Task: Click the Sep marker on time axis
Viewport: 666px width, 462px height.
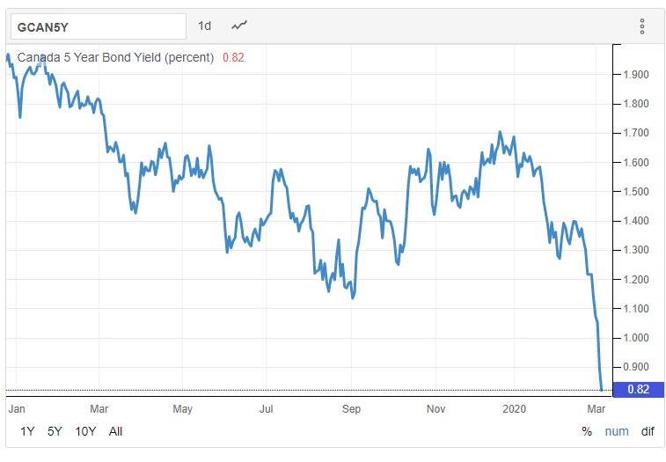Action: tap(351, 409)
